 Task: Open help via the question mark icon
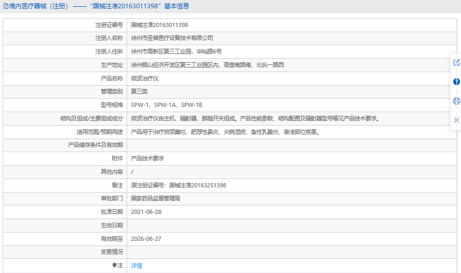click(x=456, y=81)
